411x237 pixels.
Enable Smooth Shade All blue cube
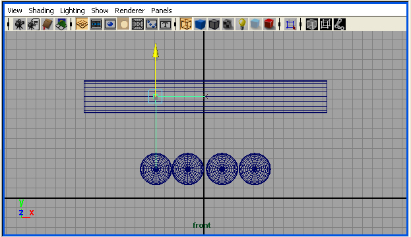click(200, 24)
